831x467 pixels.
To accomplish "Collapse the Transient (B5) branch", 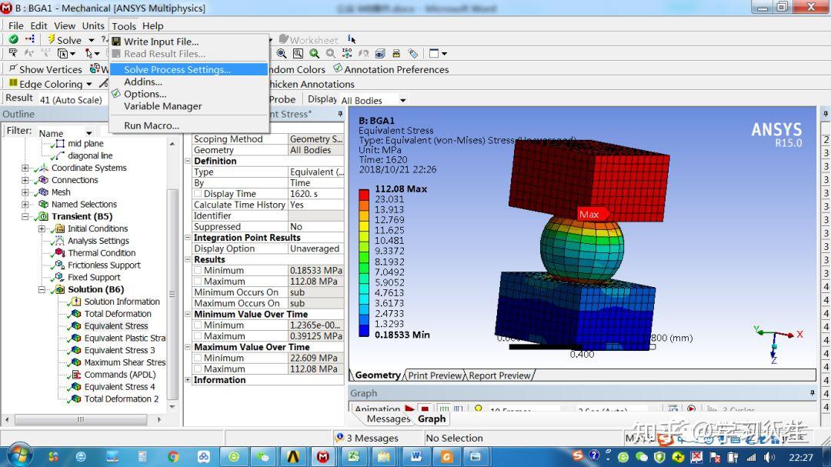I will tap(24, 216).
